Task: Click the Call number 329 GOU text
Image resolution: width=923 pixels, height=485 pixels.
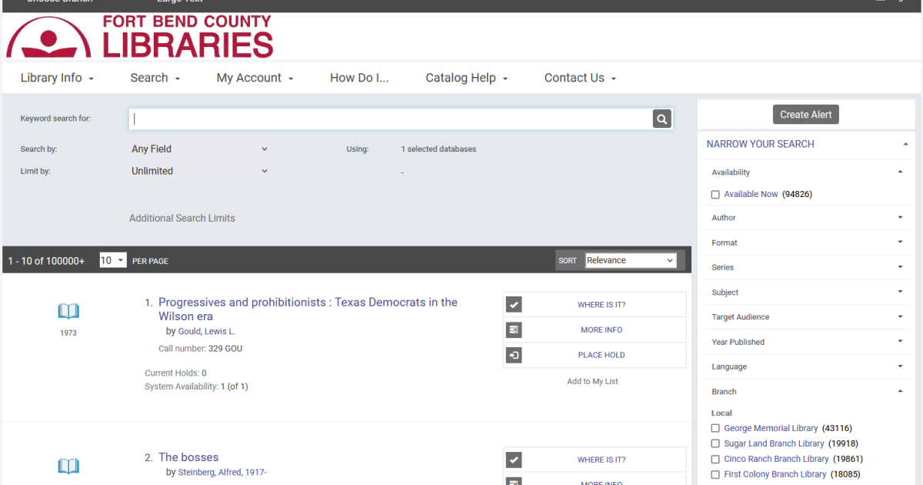Action: point(201,349)
